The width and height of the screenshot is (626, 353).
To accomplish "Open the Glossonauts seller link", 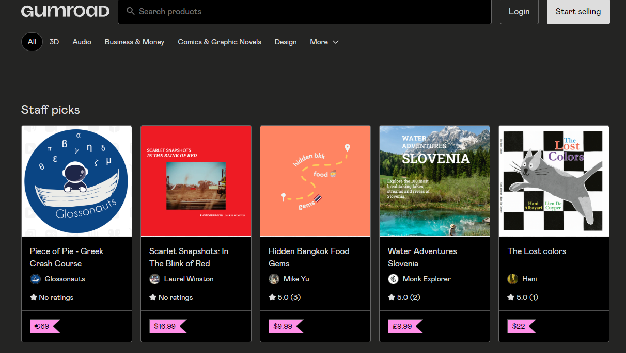I will coord(65,279).
